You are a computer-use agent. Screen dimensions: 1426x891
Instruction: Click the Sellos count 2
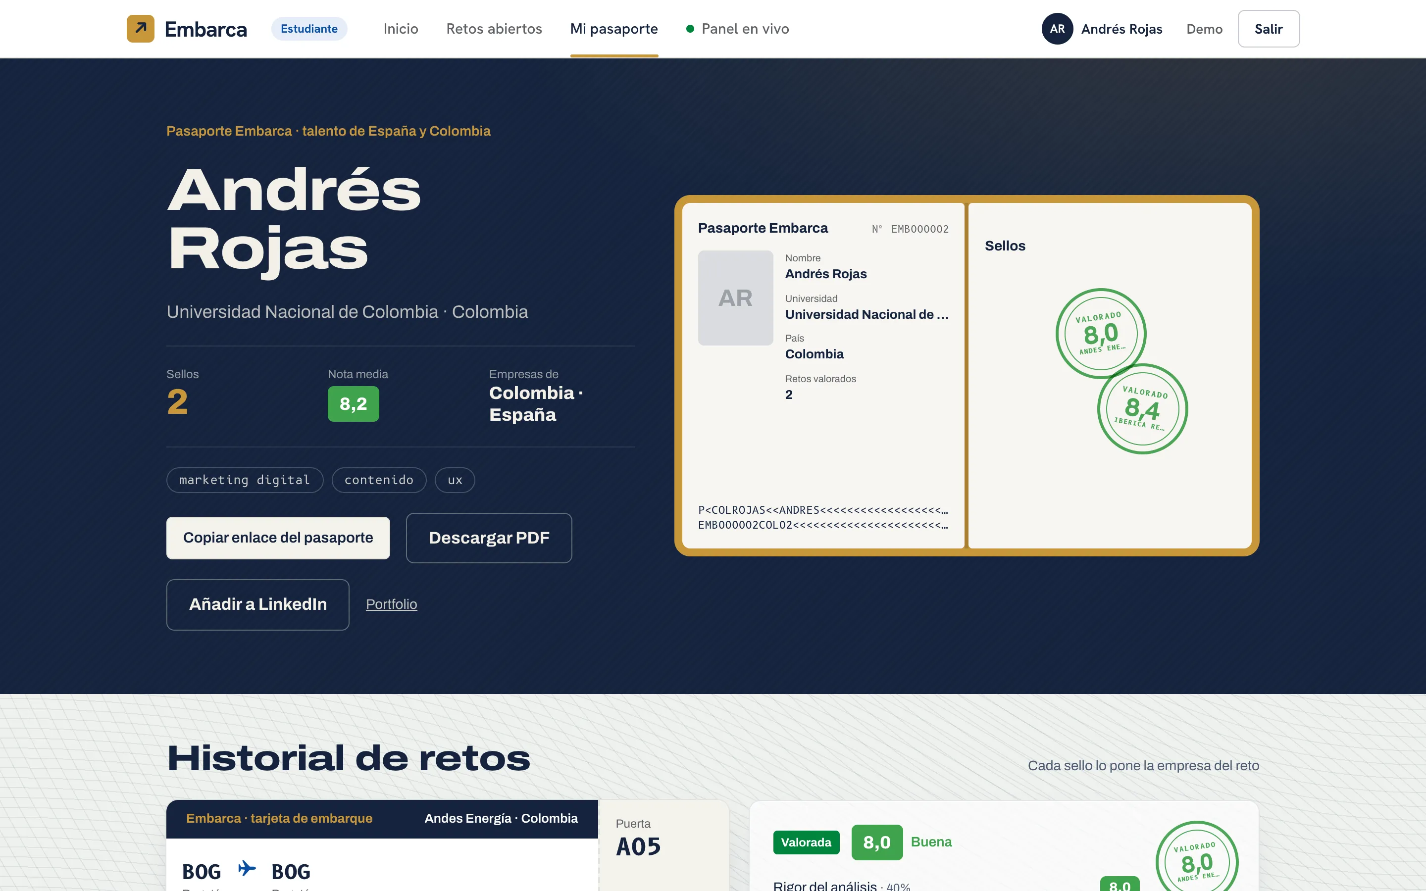(x=177, y=402)
